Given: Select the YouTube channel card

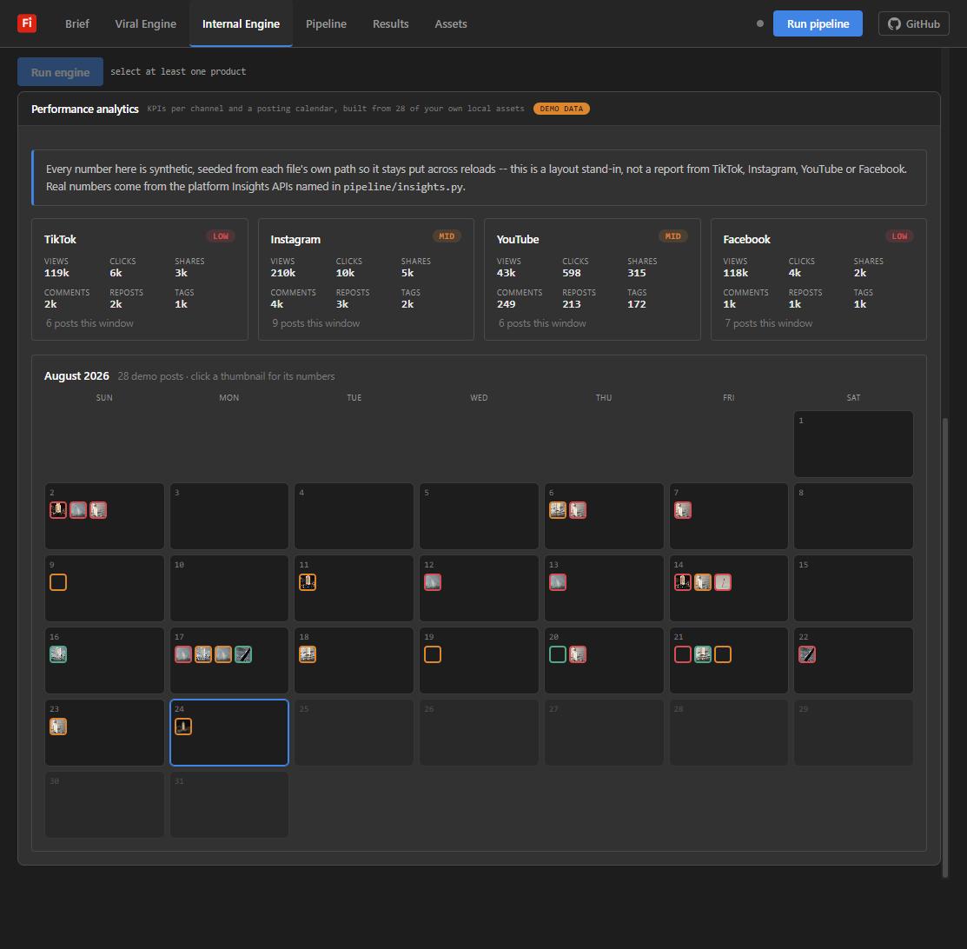Looking at the screenshot, I should pyautogui.click(x=592, y=279).
